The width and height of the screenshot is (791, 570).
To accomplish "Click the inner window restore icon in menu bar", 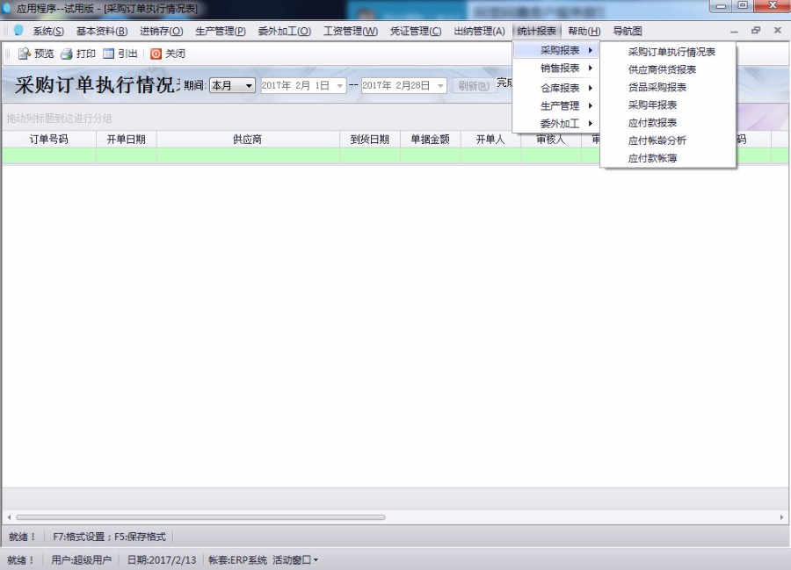I will click(x=756, y=30).
